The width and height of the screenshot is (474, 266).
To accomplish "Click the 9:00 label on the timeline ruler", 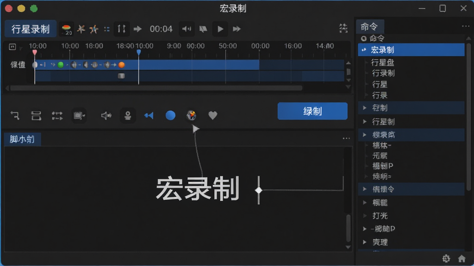I will (174, 46).
